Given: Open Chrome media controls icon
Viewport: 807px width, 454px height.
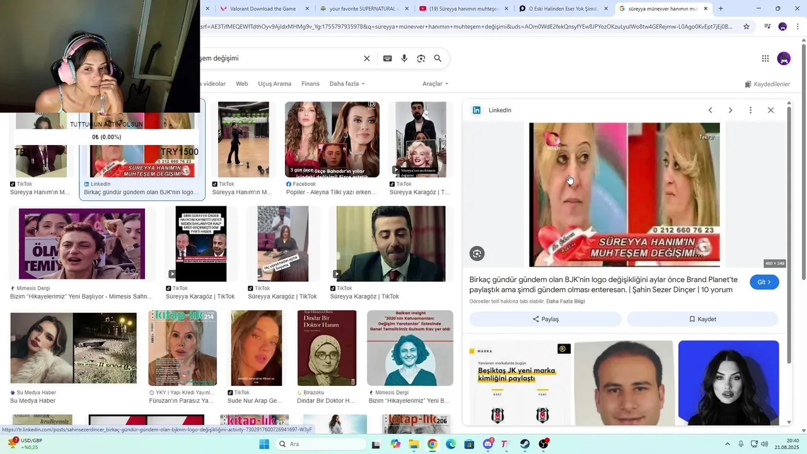Looking at the screenshot, I should (767, 26).
